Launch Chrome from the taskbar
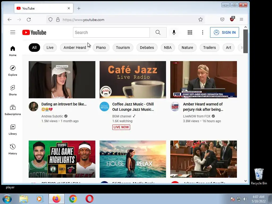The width and height of the screenshot is (272, 204). click(73, 199)
